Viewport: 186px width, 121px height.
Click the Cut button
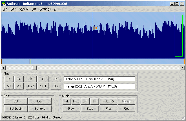[x=16, y=101]
